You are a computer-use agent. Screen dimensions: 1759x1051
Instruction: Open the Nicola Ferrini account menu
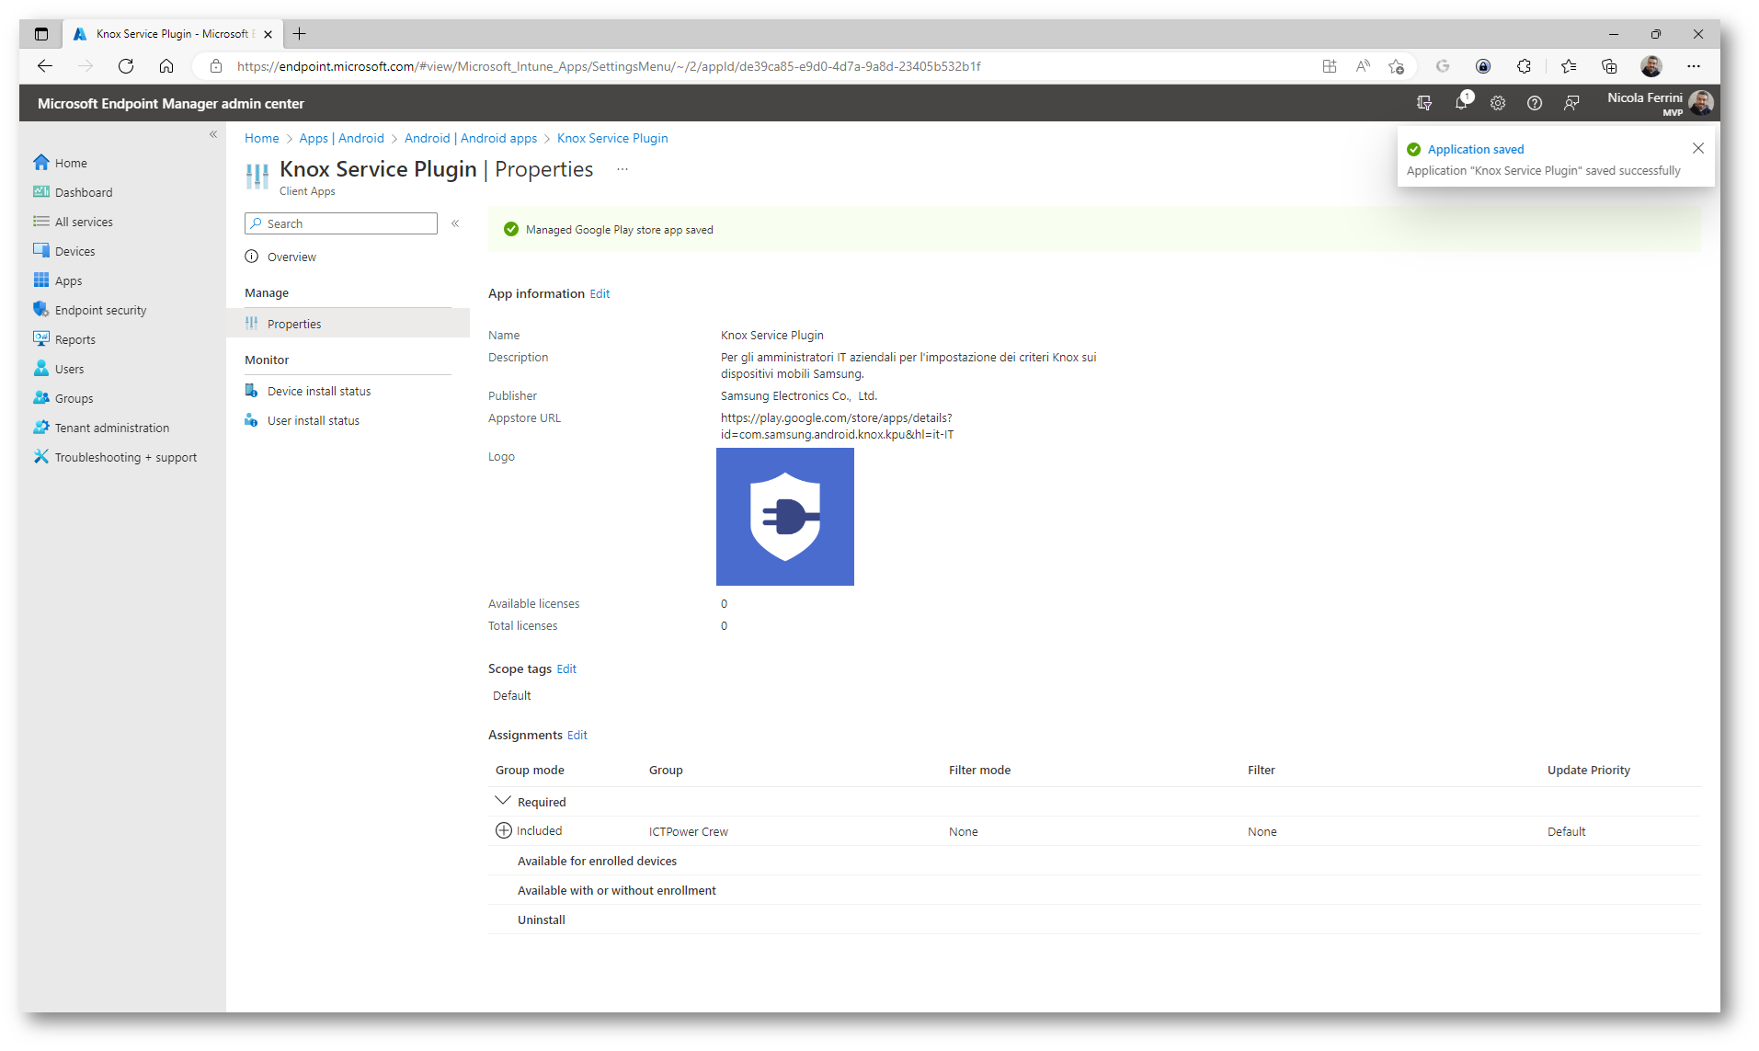point(1661,103)
